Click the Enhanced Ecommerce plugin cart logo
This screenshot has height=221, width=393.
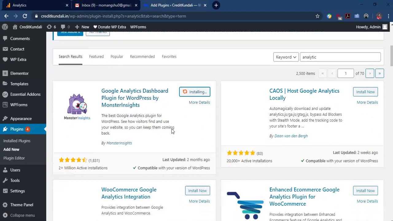click(x=245, y=205)
